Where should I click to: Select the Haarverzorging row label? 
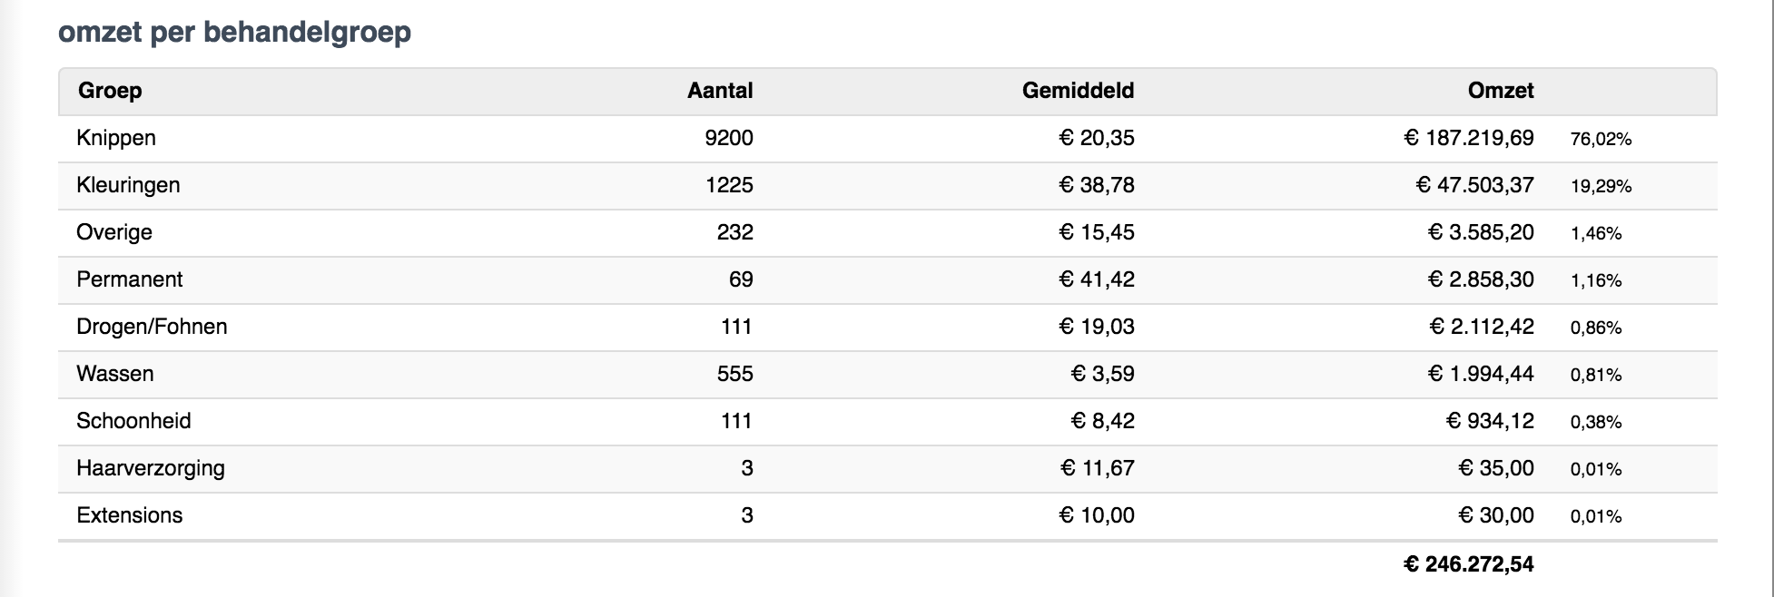151,468
